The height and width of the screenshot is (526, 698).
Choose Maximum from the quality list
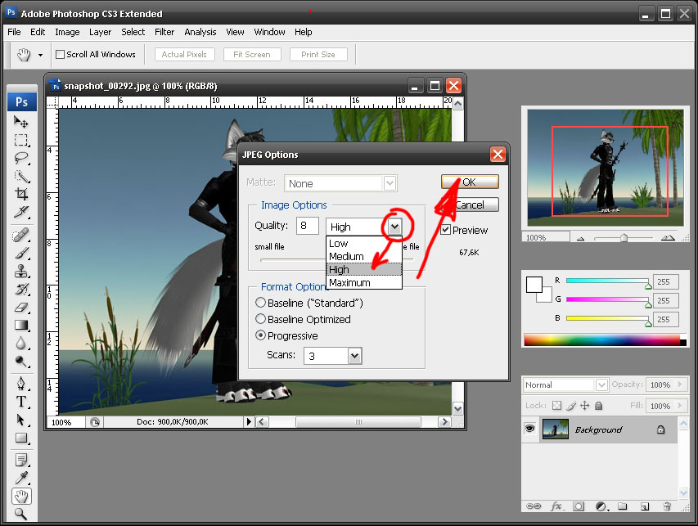click(349, 283)
